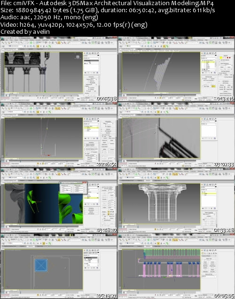Select the frame stamped 02:16:54
Viewport: 235px width, 299px height.
(x=59, y=135)
